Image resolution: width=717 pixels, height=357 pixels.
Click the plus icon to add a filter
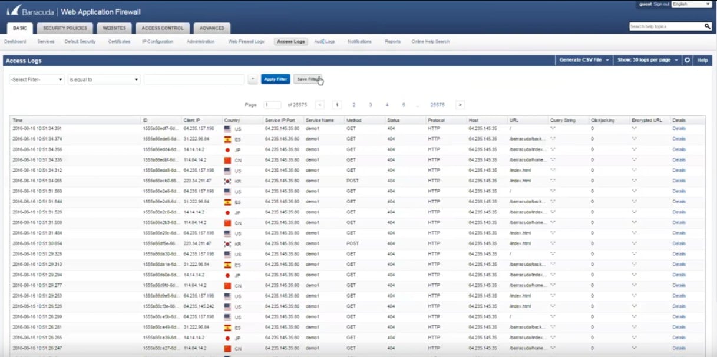(254, 79)
